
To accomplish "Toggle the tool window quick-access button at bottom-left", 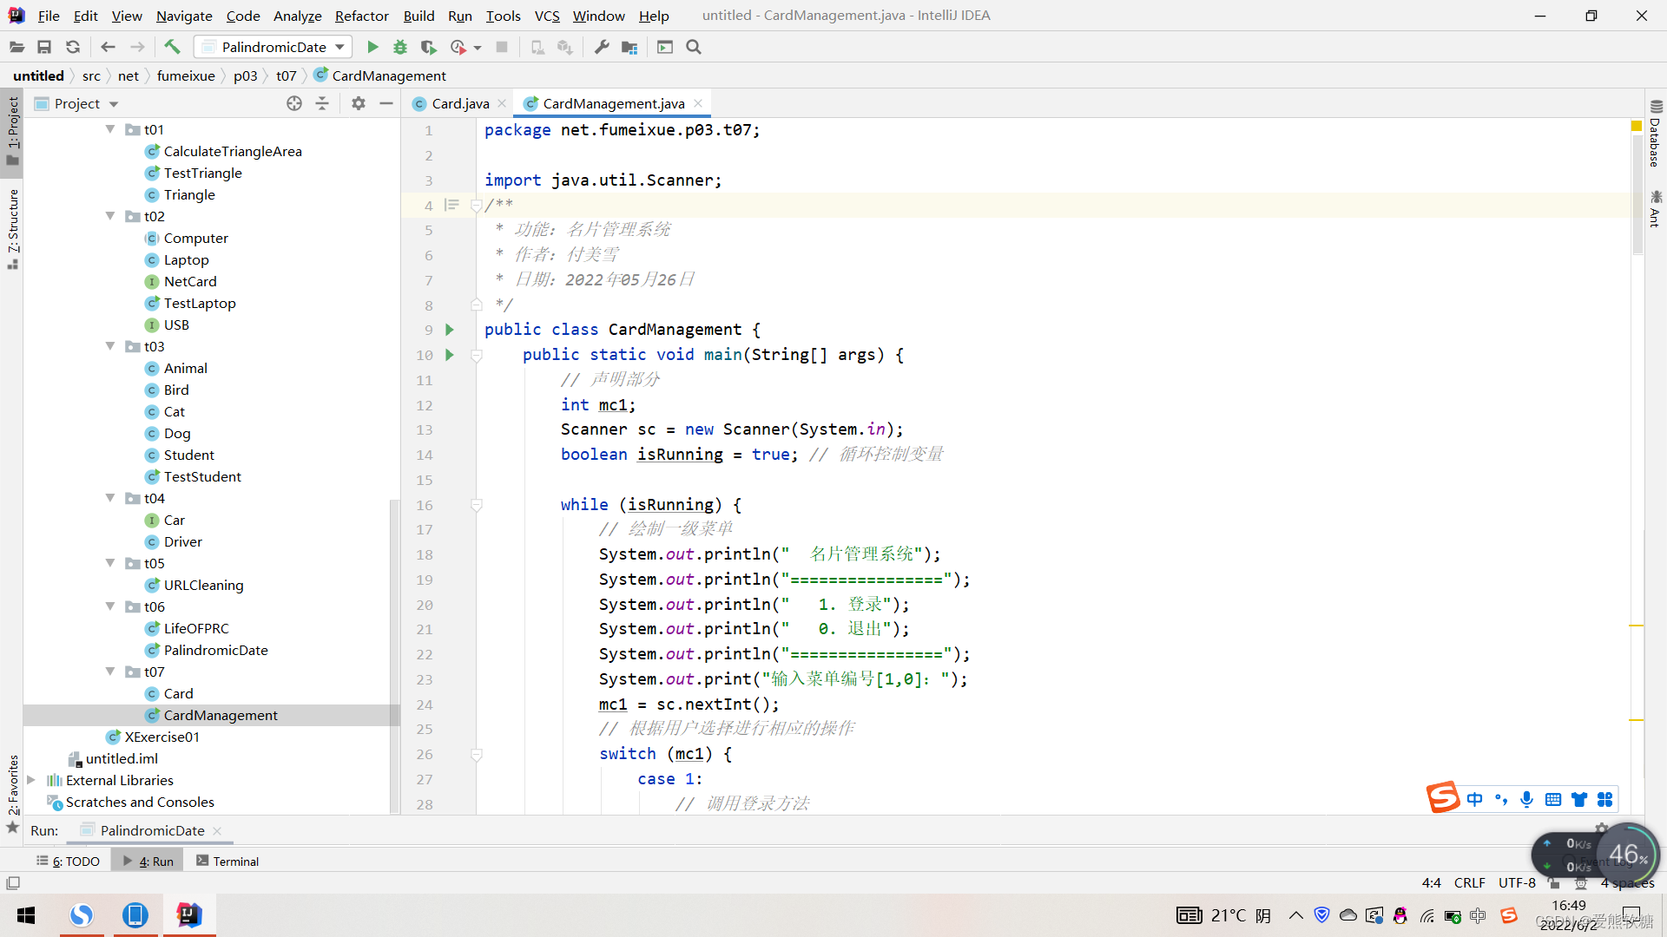I will [13, 883].
